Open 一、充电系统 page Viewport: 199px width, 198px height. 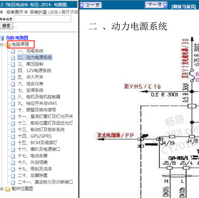(x=30, y=51)
